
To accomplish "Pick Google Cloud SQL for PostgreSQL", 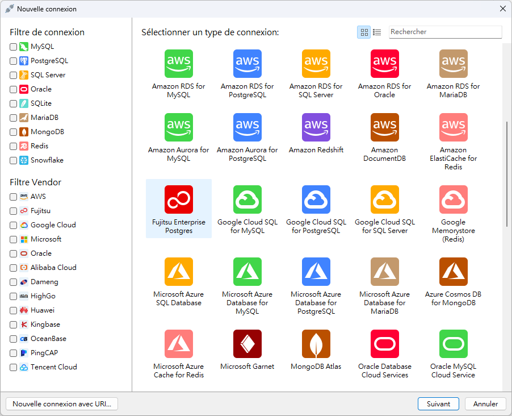I will [316, 199].
